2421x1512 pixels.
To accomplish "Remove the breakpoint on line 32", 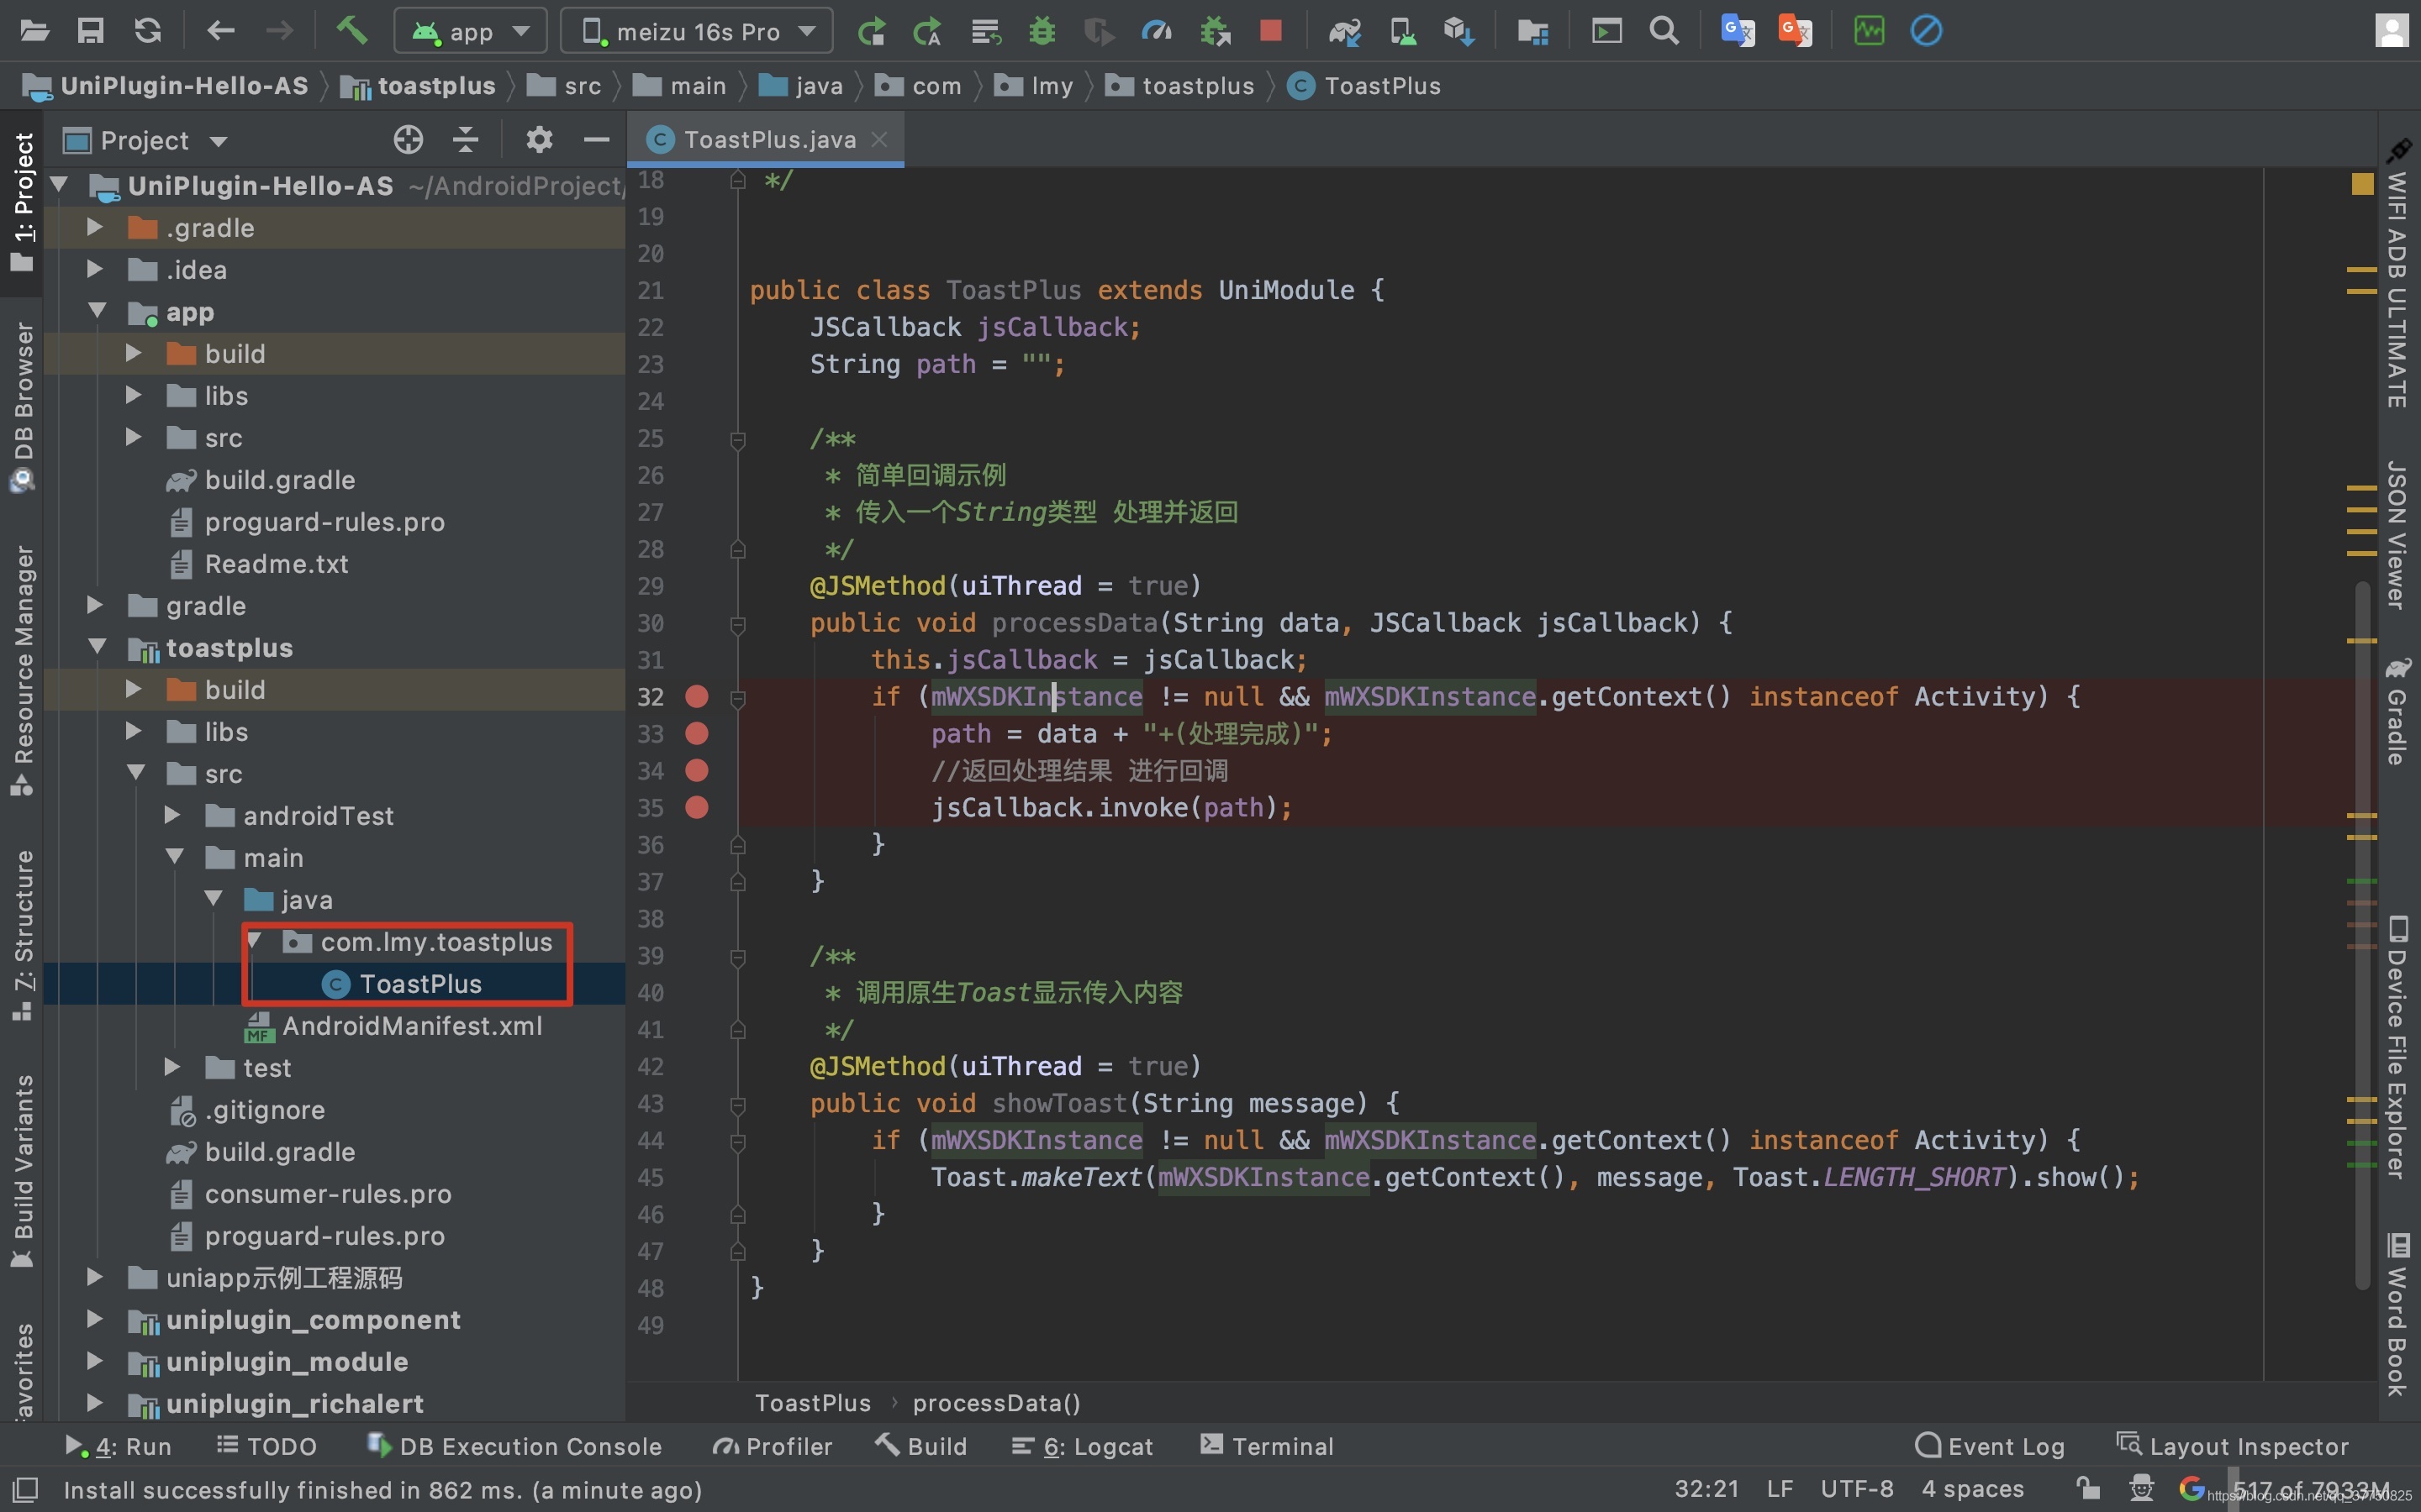I will point(697,696).
